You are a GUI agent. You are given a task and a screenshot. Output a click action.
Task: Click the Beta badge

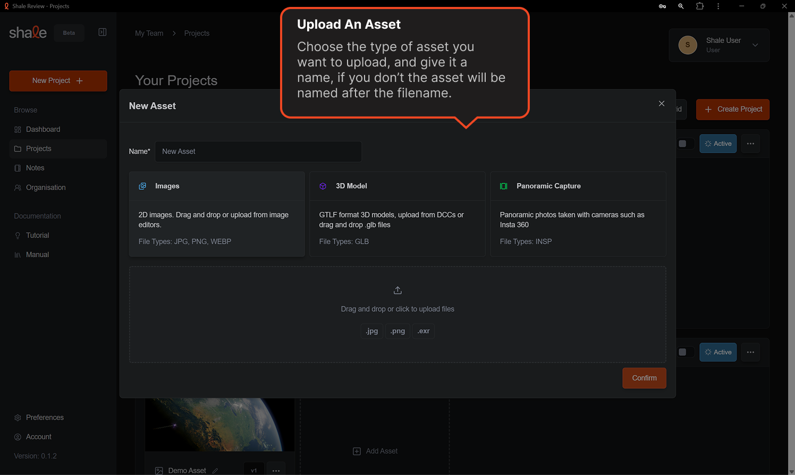click(x=69, y=33)
